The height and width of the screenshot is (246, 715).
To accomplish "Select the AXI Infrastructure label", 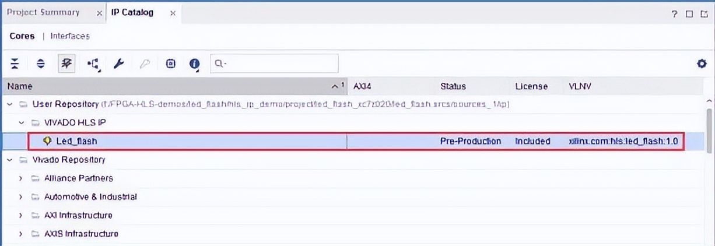I will [x=78, y=216].
